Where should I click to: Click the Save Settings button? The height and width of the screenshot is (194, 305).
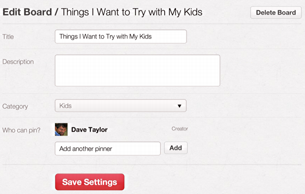tap(89, 182)
